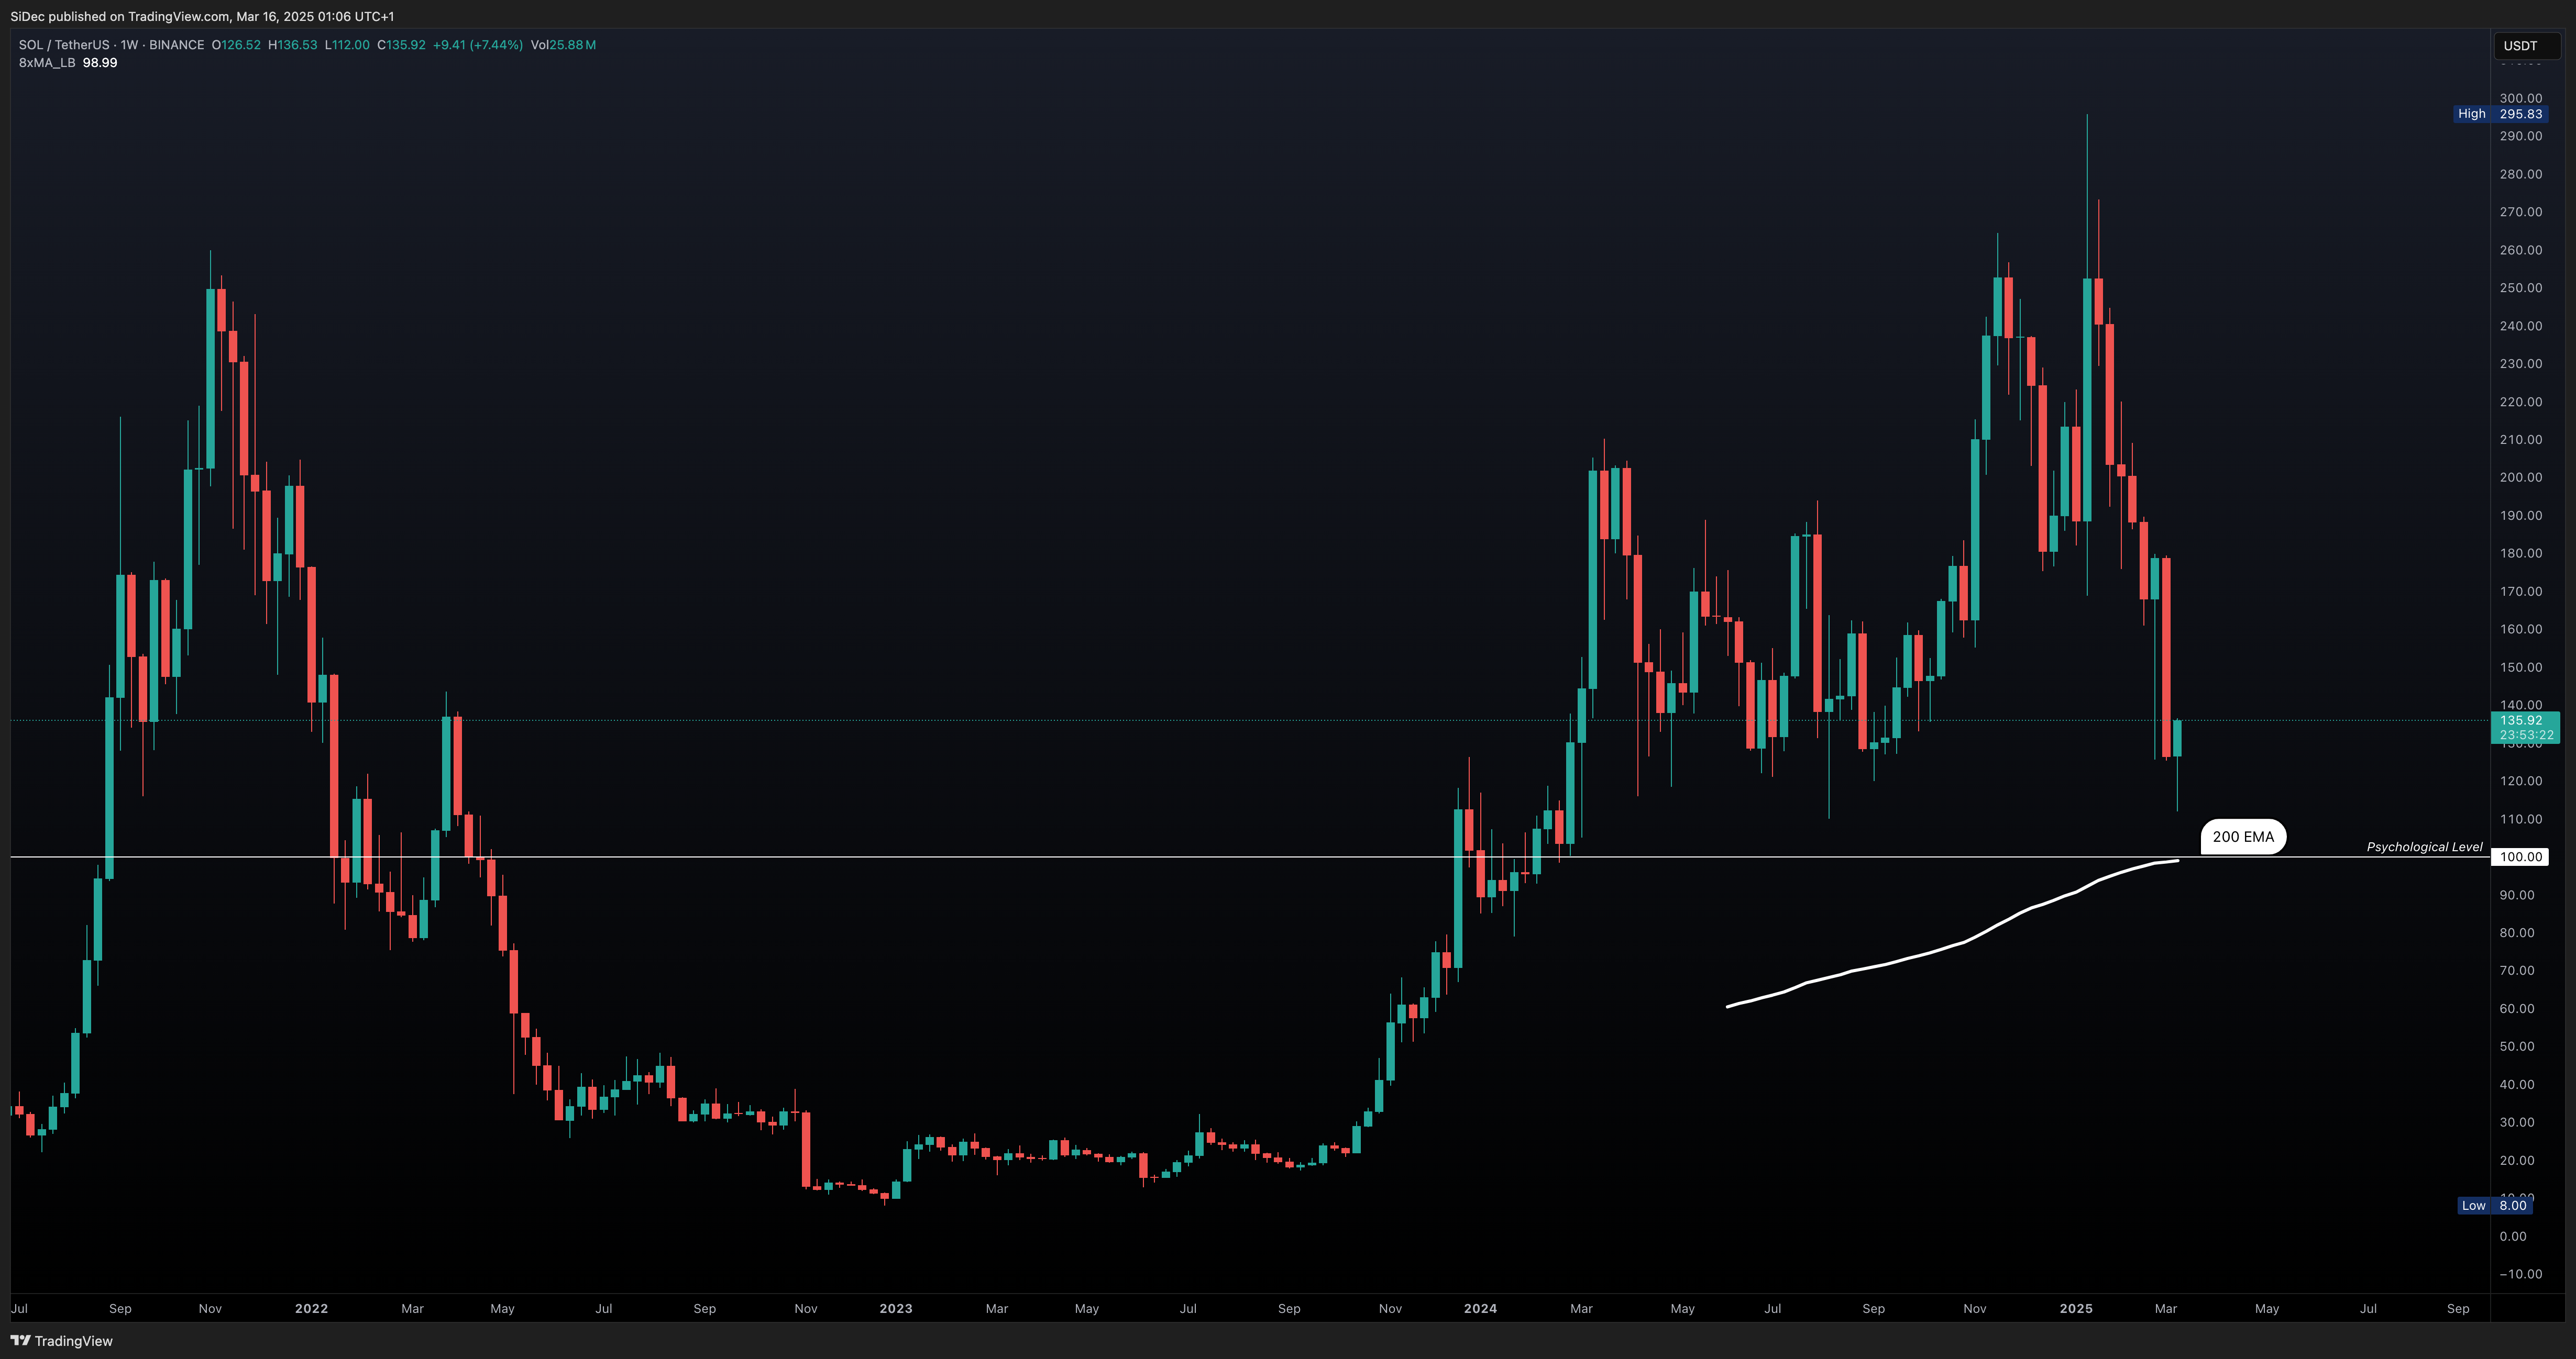The width and height of the screenshot is (2576, 1359).
Task: Click the published by SiDec header text
Action: tap(202, 16)
